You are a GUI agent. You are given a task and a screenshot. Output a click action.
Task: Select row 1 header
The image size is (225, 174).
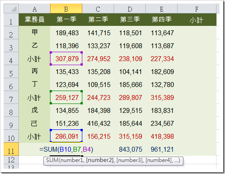[11, 20]
